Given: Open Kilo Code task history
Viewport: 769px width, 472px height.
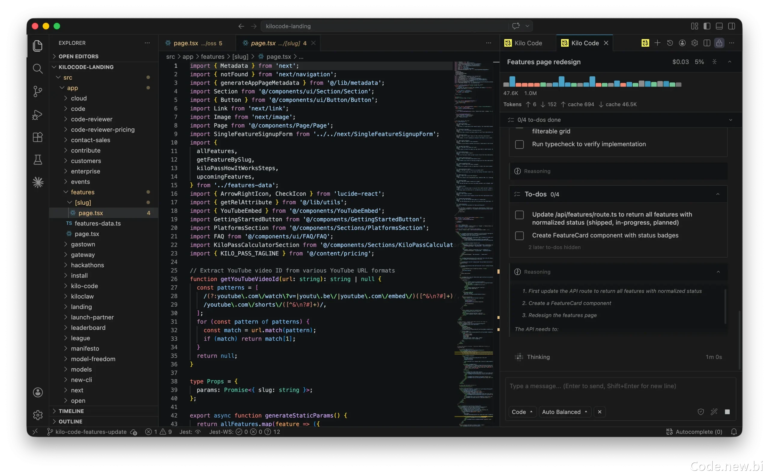Looking at the screenshot, I should pos(670,43).
